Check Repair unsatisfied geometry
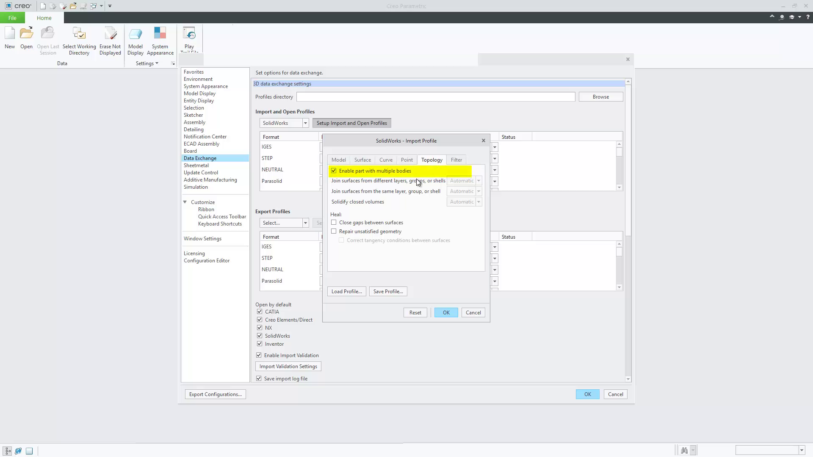 pos(334,231)
